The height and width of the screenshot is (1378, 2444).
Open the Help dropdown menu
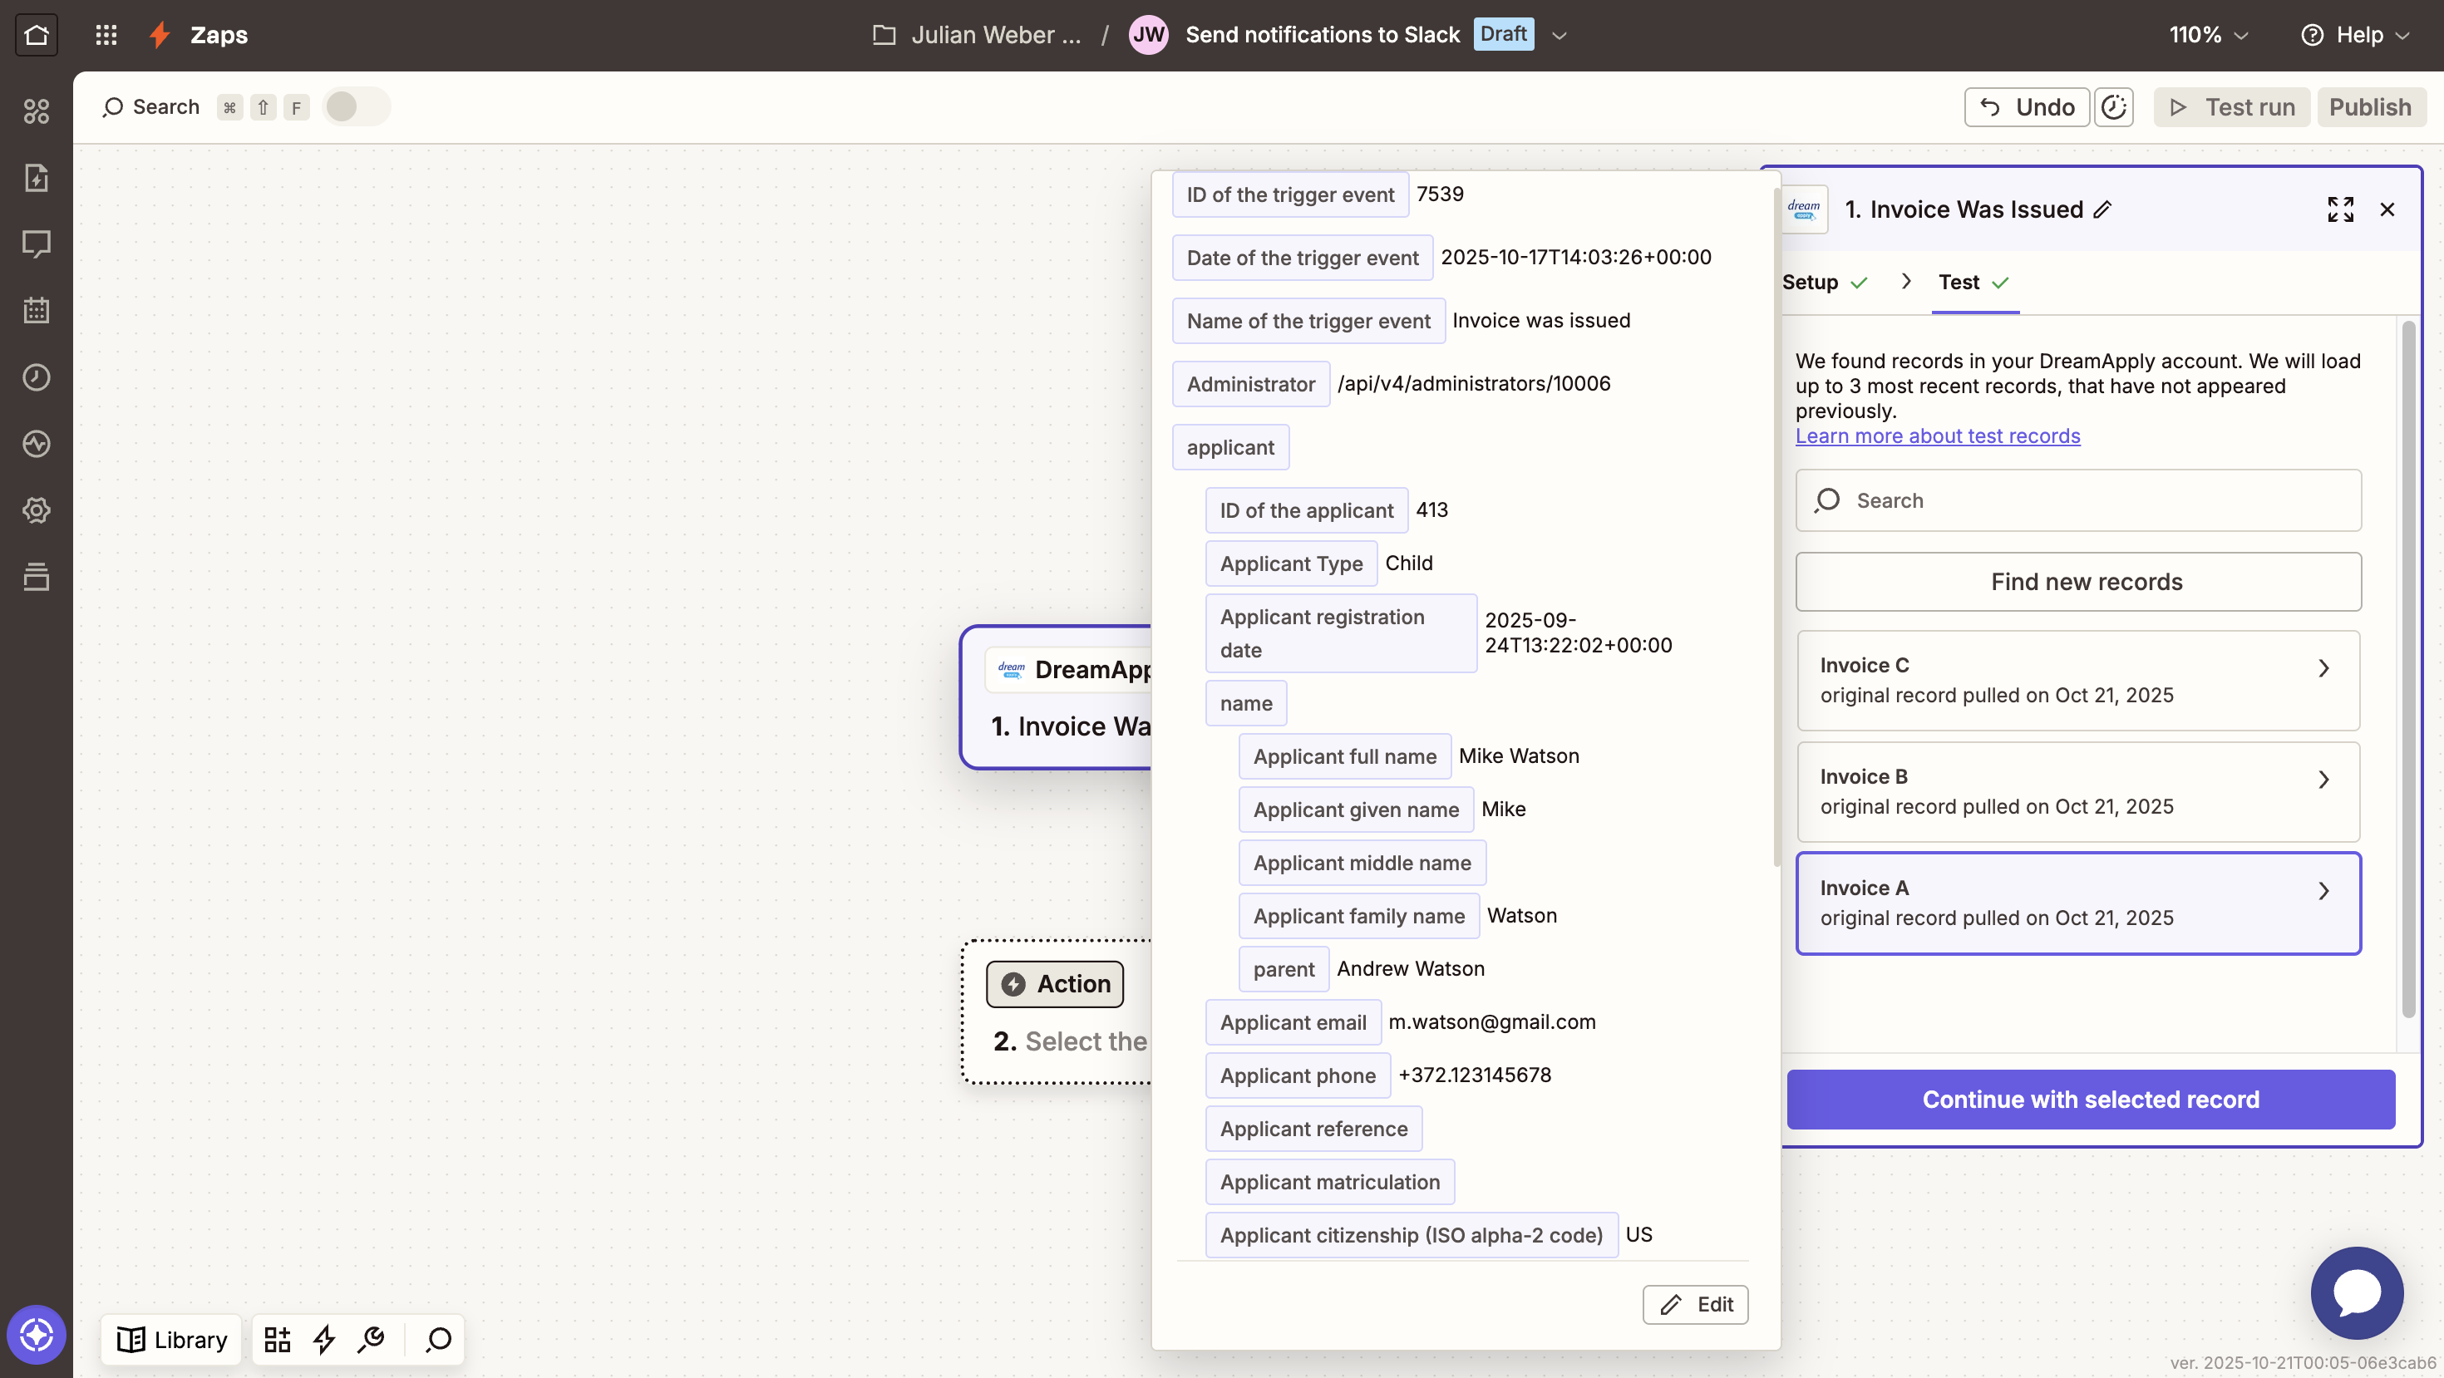[2356, 35]
